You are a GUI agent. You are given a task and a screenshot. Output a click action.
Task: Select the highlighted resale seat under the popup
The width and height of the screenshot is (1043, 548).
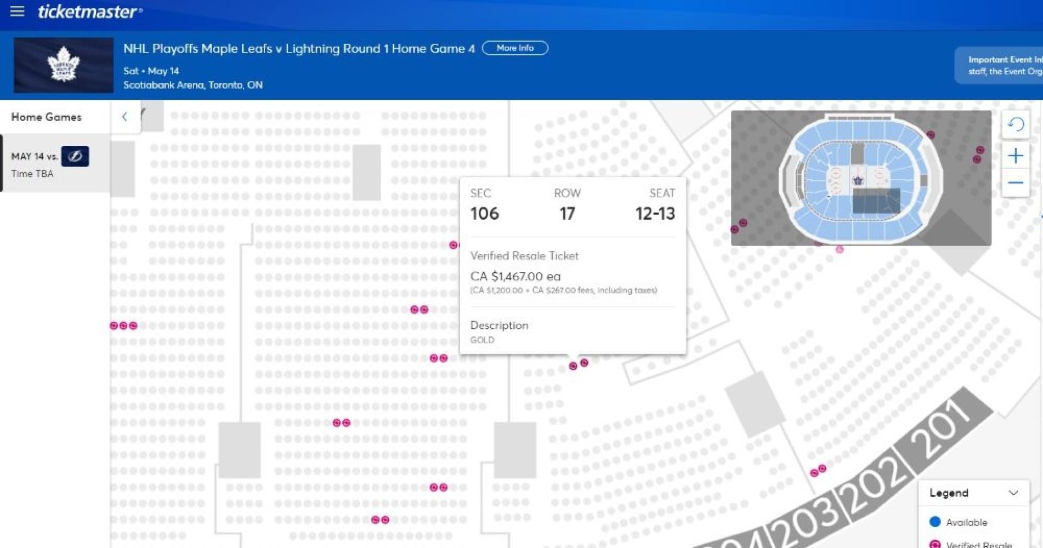point(573,366)
